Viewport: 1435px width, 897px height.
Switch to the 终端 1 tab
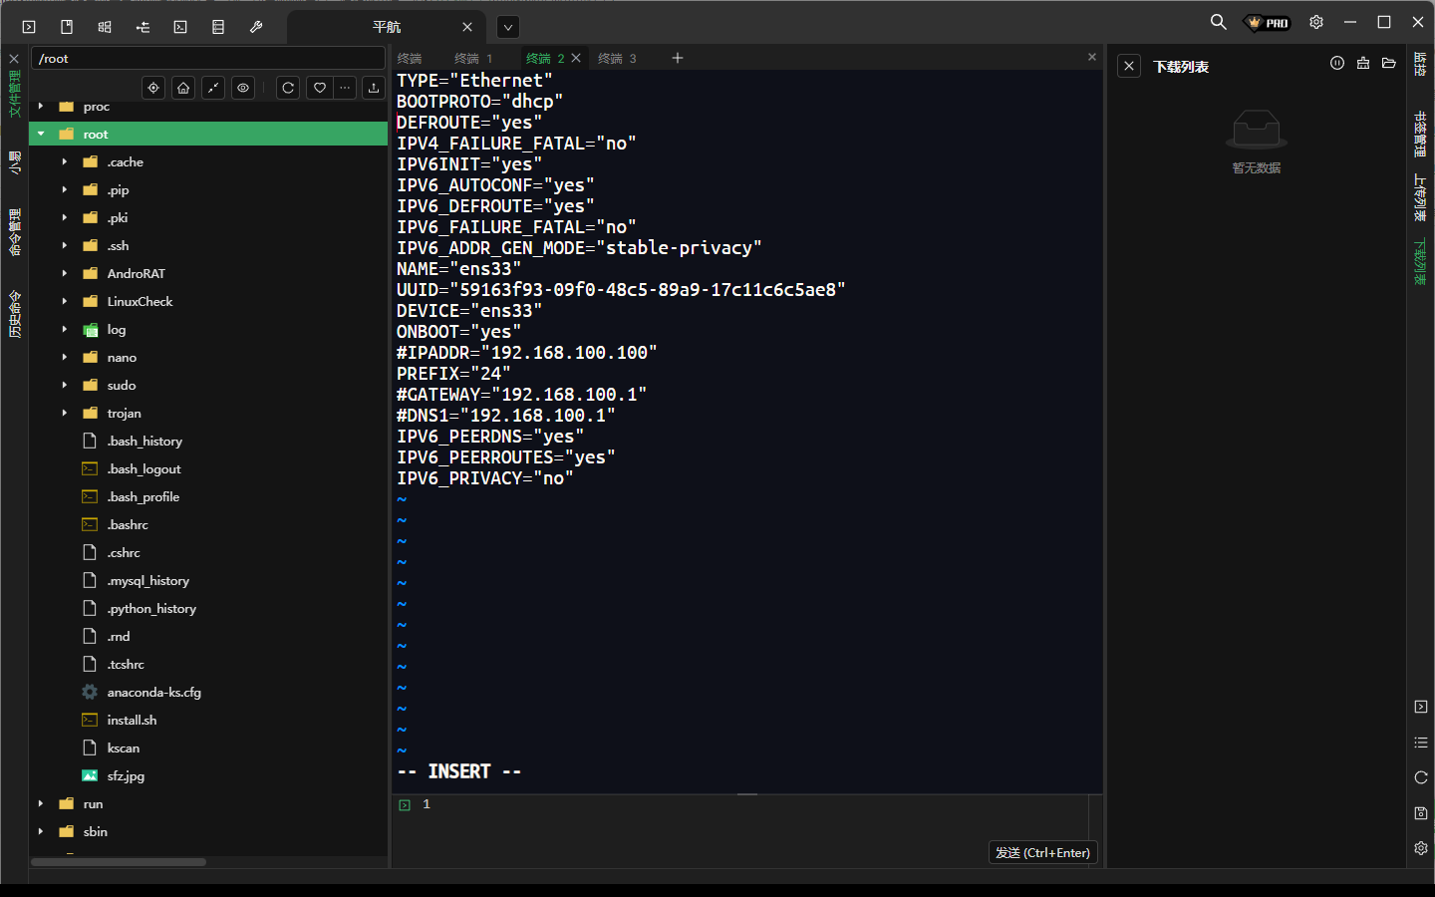[473, 59]
